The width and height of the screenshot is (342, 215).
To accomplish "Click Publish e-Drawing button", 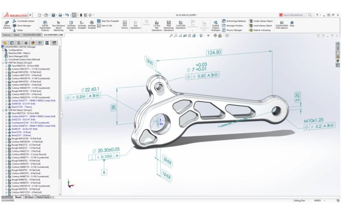I will [262, 30].
